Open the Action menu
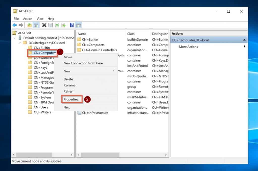 [x=27, y=19]
